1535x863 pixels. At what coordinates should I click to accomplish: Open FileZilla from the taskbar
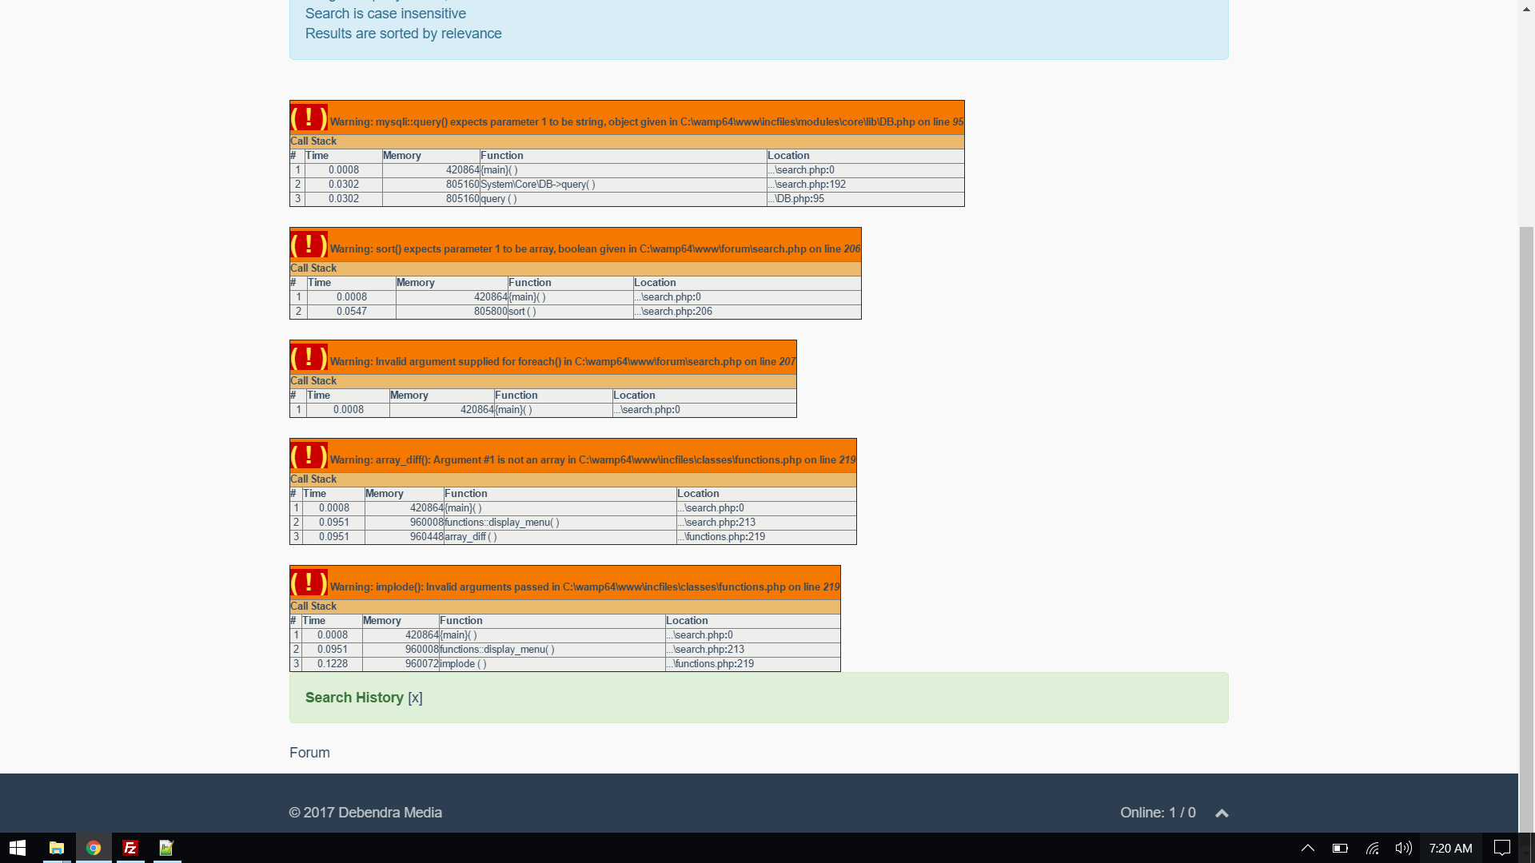[130, 848]
